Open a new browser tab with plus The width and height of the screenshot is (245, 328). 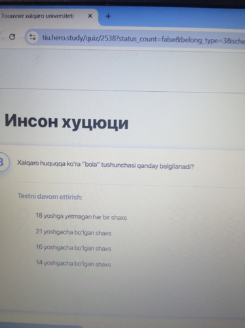[108, 16]
